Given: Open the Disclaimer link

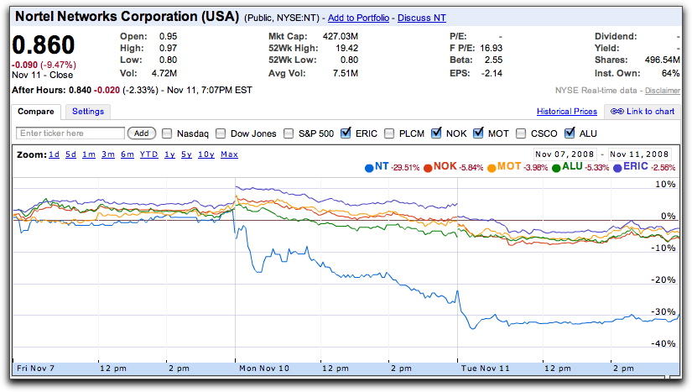Looking at the screenshot, I should (x=663, y=91).
